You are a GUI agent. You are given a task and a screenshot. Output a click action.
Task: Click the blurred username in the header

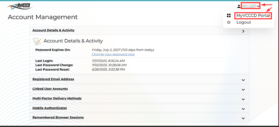pos(249,6)
